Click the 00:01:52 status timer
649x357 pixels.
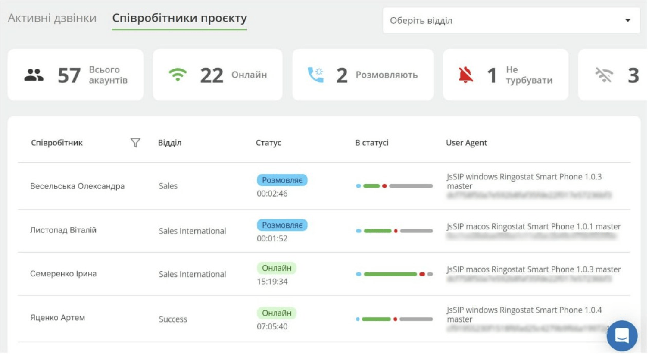pyautogui.click(x=272, y=238)
